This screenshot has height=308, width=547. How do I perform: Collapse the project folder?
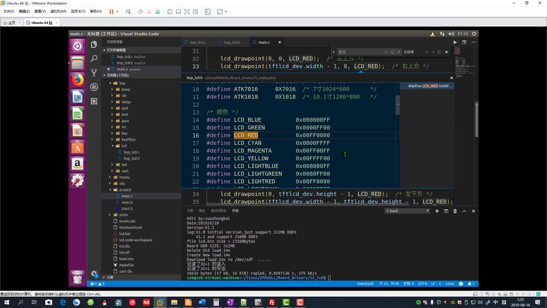click(110, 190)
